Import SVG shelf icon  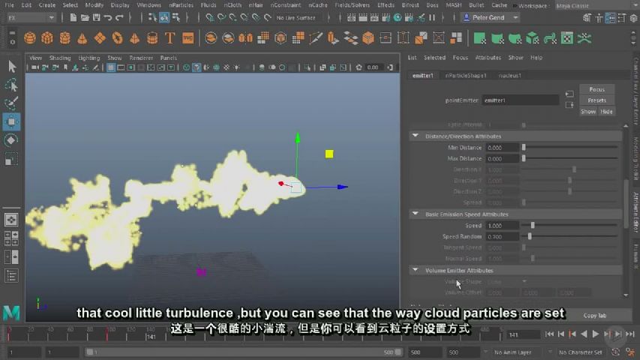tap(188, 38)
